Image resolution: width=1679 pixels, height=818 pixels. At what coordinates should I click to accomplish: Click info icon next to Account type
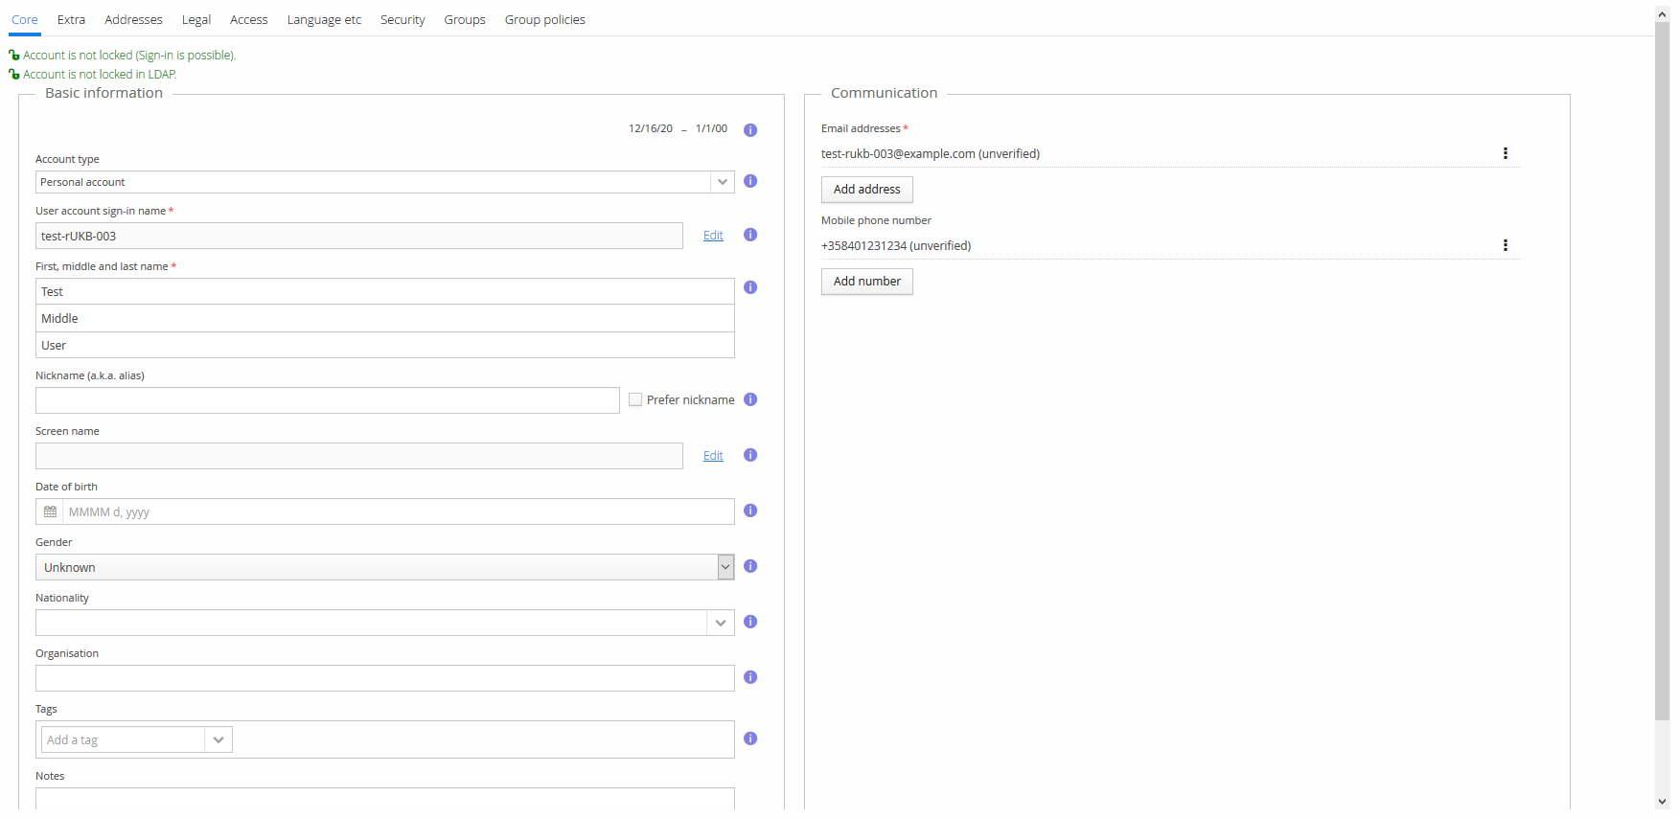tap(750, 181)
